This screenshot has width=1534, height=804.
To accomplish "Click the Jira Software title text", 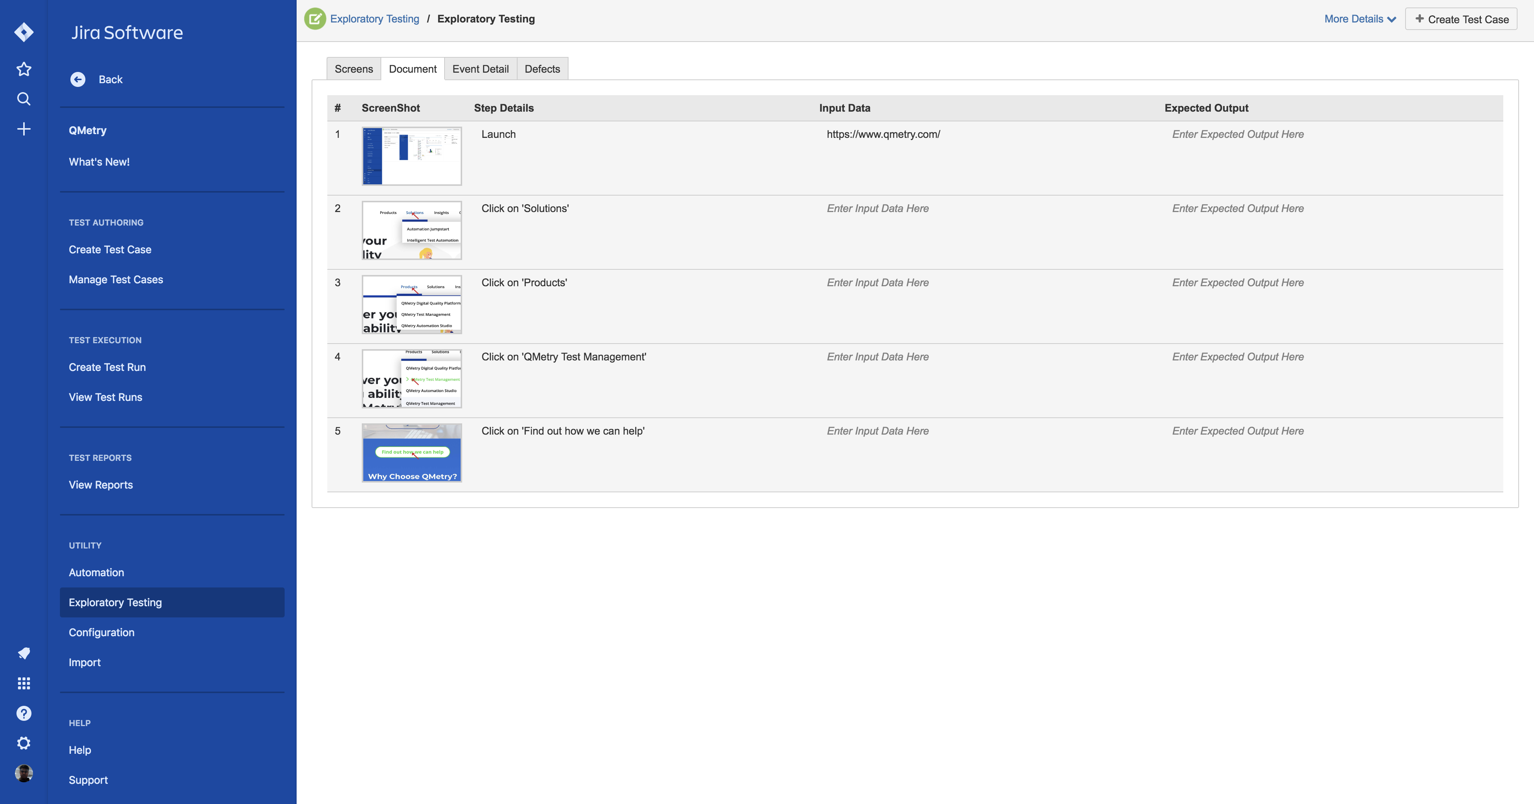I will click(127, 32).
